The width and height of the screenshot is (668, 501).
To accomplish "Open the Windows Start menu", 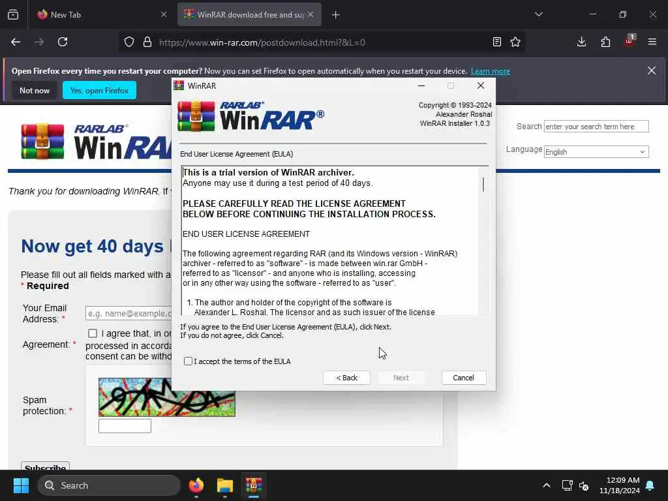I will tap(21, 485).
